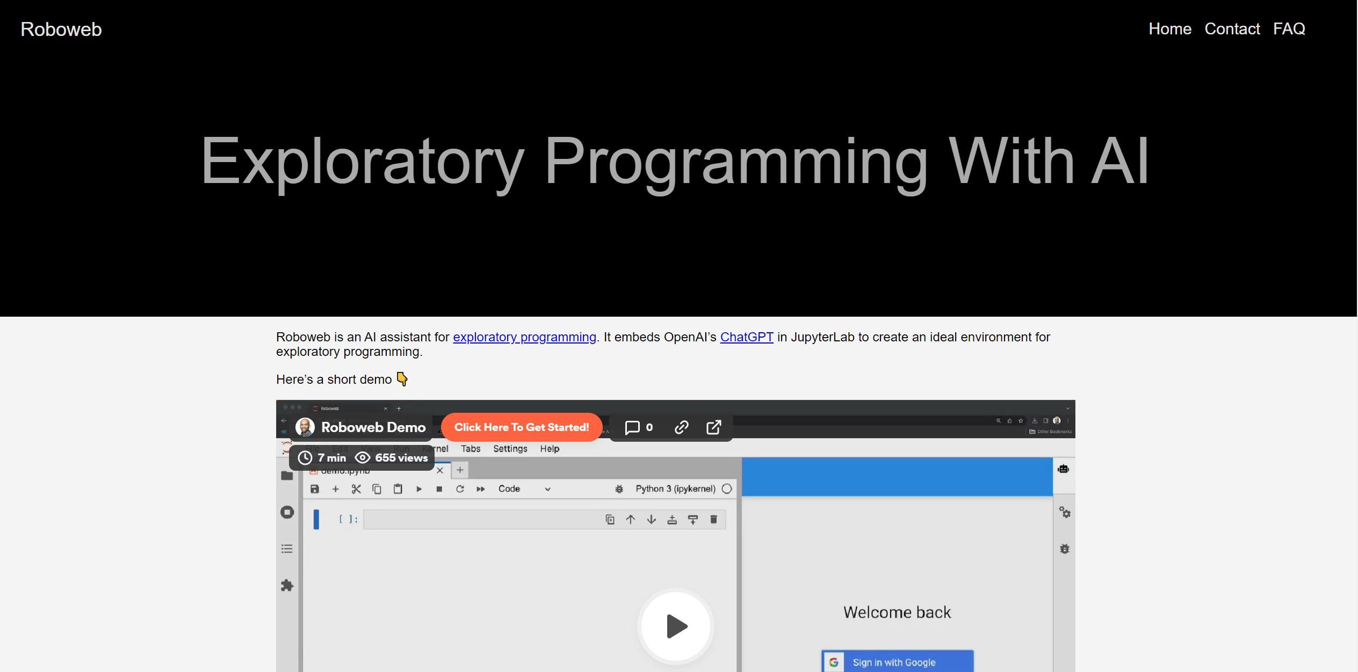Open the Settings menu in JupyterLab

510,448
